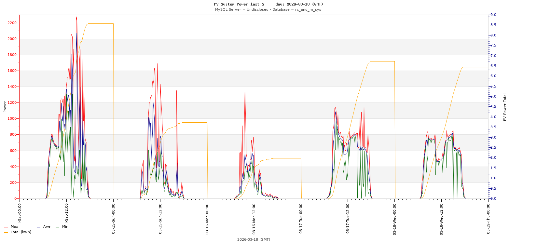Click the green Min legend swatch
537x244 pixels.
click(57, 227)
